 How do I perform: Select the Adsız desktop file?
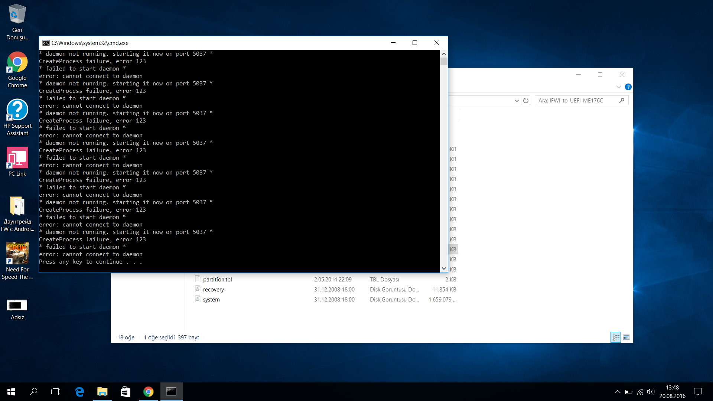click(x=17, y=310)
